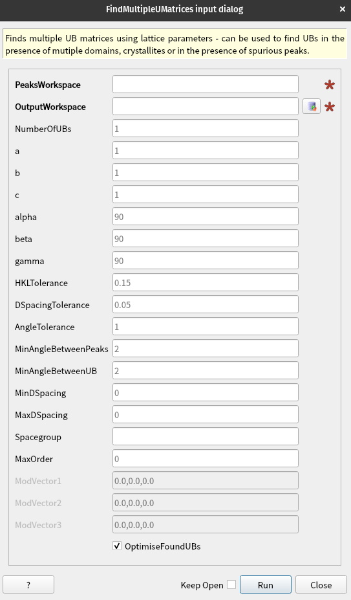Image resolution: width=351 pixels, height=600 pixels.
Task: Focus the MaxDSpacing input field
Action: tap(206, 414)
